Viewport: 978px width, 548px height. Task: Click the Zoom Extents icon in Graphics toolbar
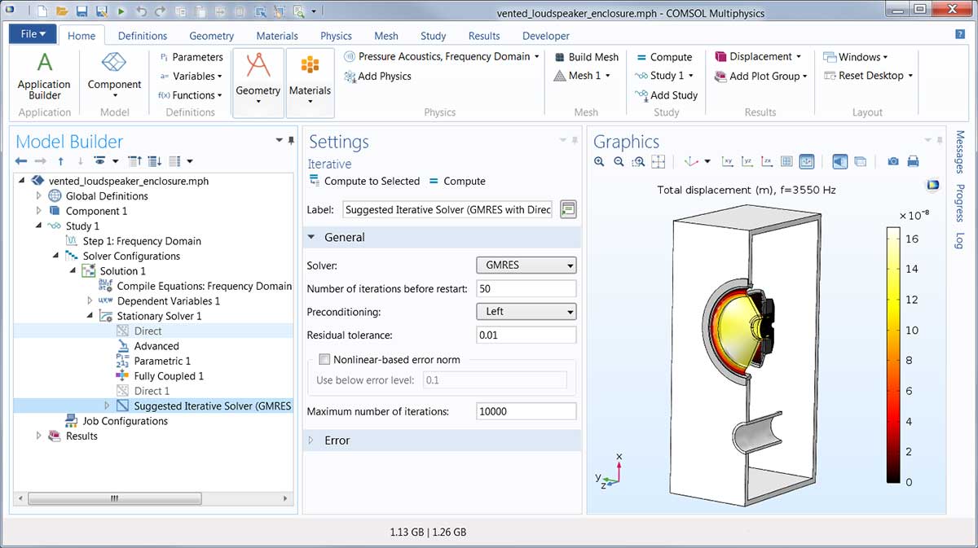click(x=659, y=162)
